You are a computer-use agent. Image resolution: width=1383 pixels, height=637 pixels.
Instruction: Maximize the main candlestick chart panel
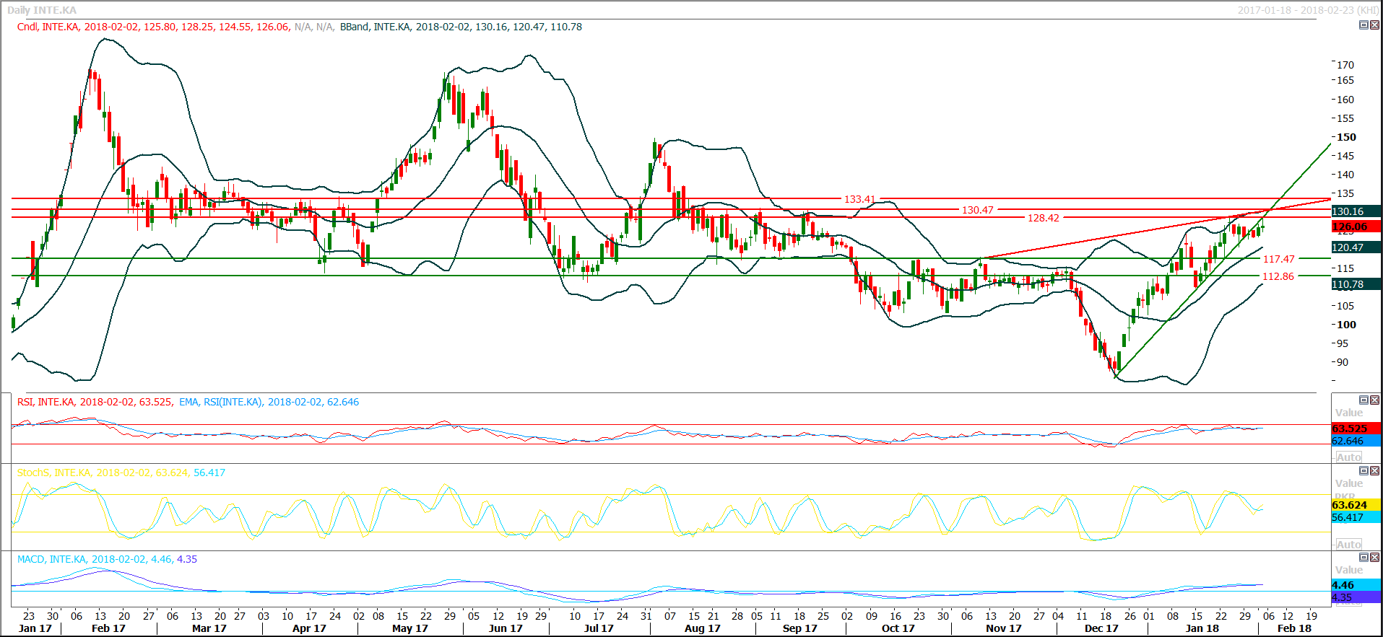click(1364, 25)
